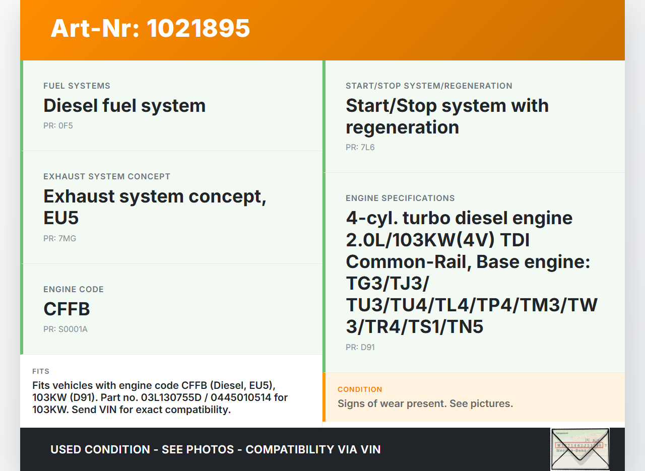The width and height of the screenshot is (645, 471).
Task: Select the 4-cyl. turbo diesel engine description
Action: (471, 272)
